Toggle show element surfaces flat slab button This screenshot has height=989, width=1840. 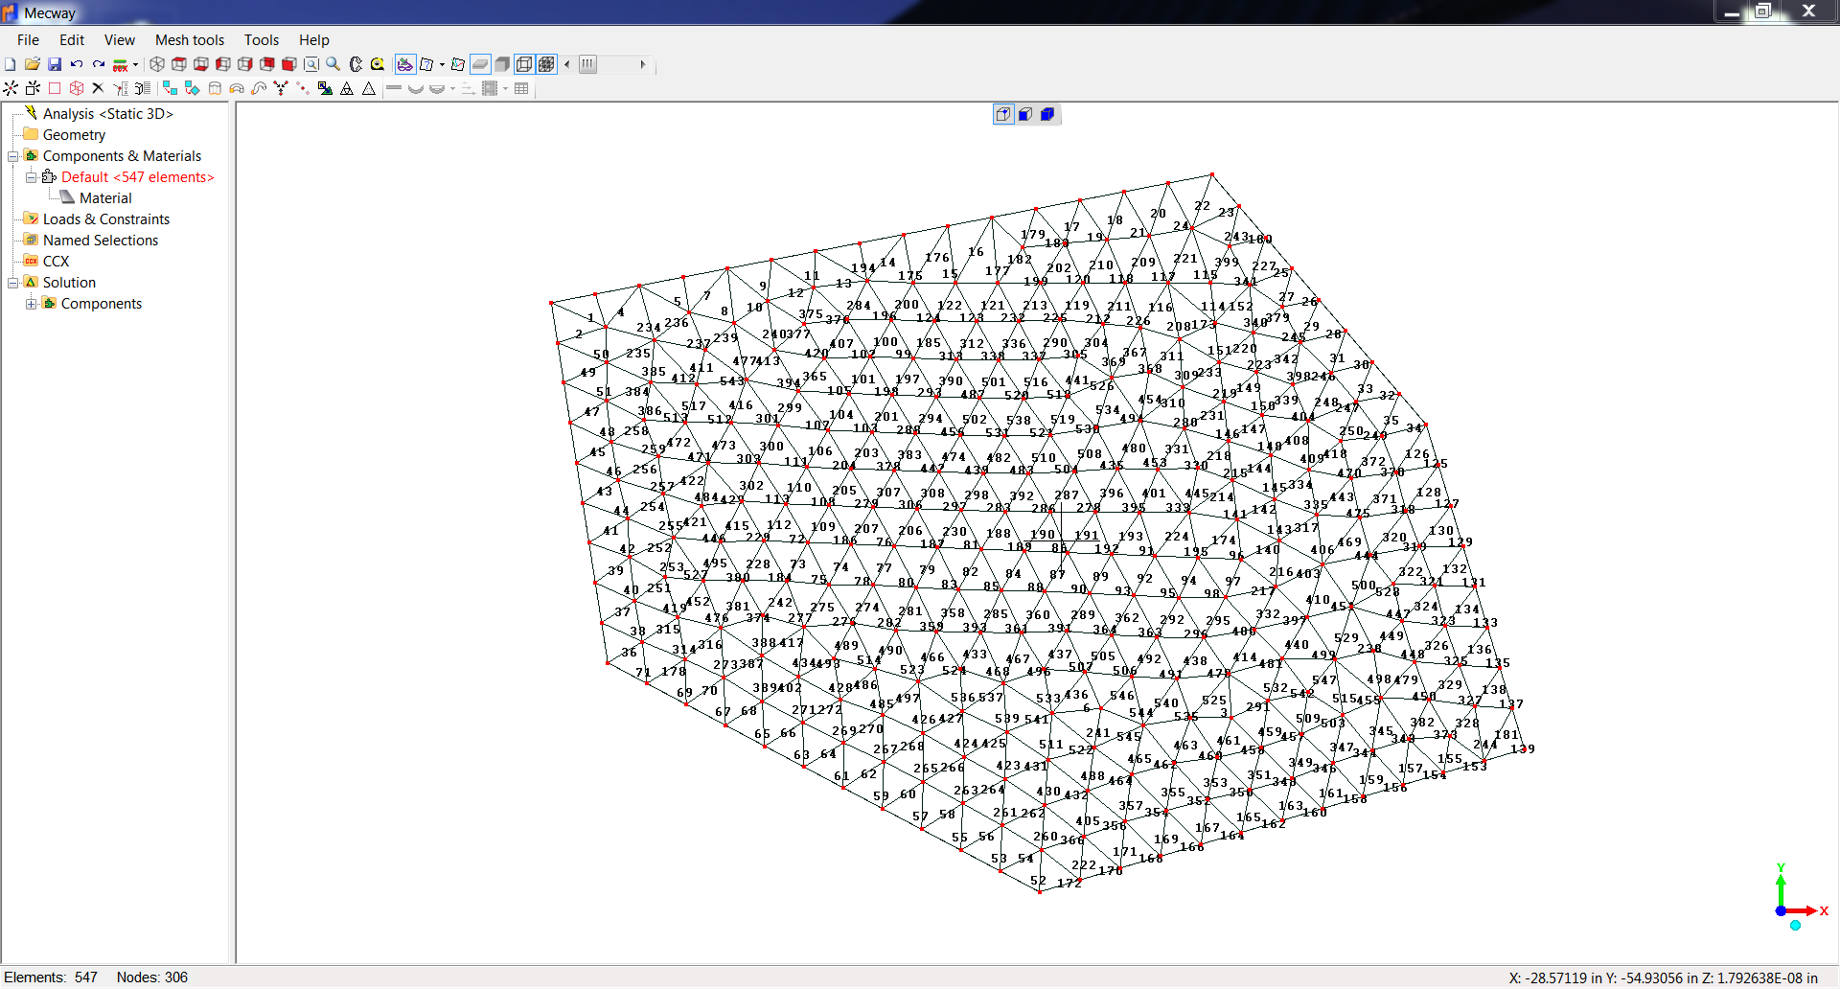(480, 64)
